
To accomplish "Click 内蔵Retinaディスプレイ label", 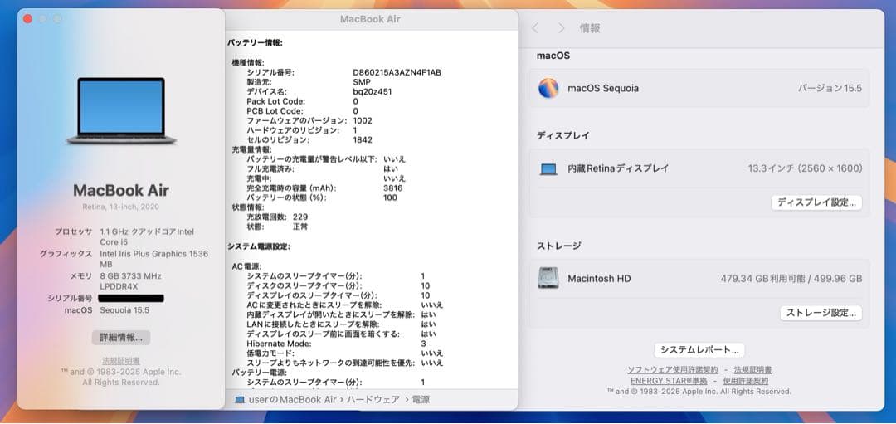I will [x=618, y=168].
